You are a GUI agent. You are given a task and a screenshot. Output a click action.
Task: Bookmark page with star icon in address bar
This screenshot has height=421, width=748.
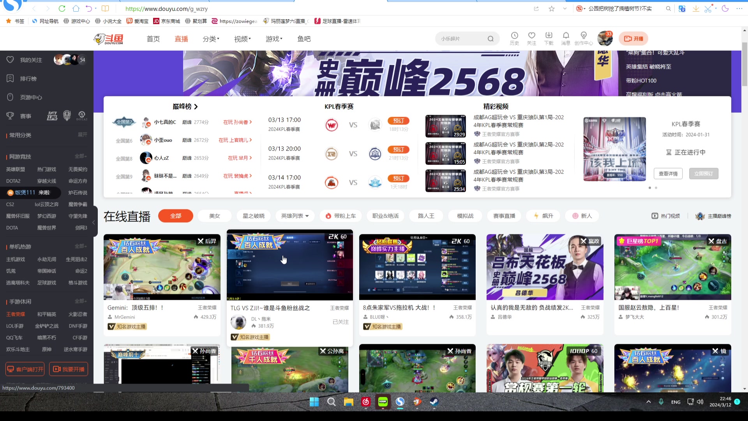pos(552,9)
